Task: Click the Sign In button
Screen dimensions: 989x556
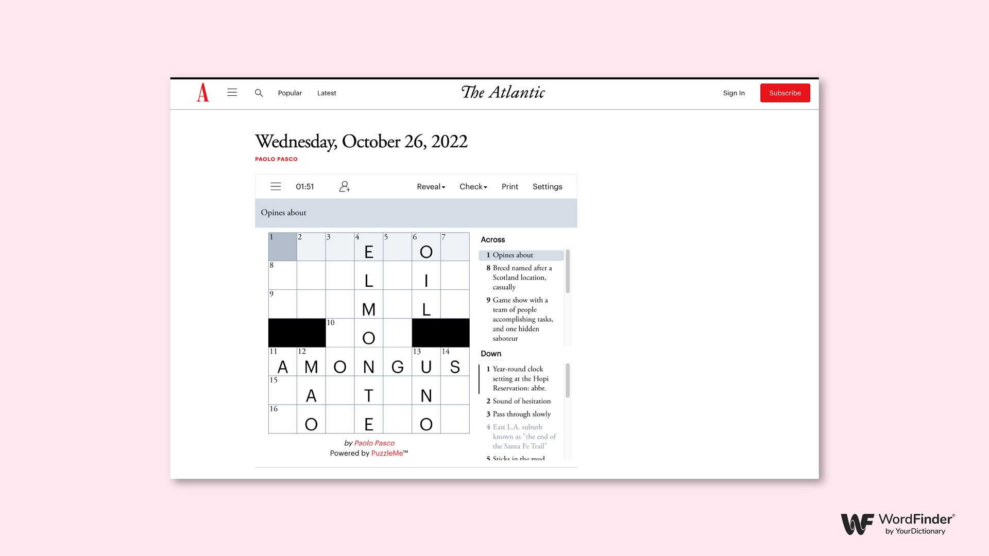Action: pos(734,93)
